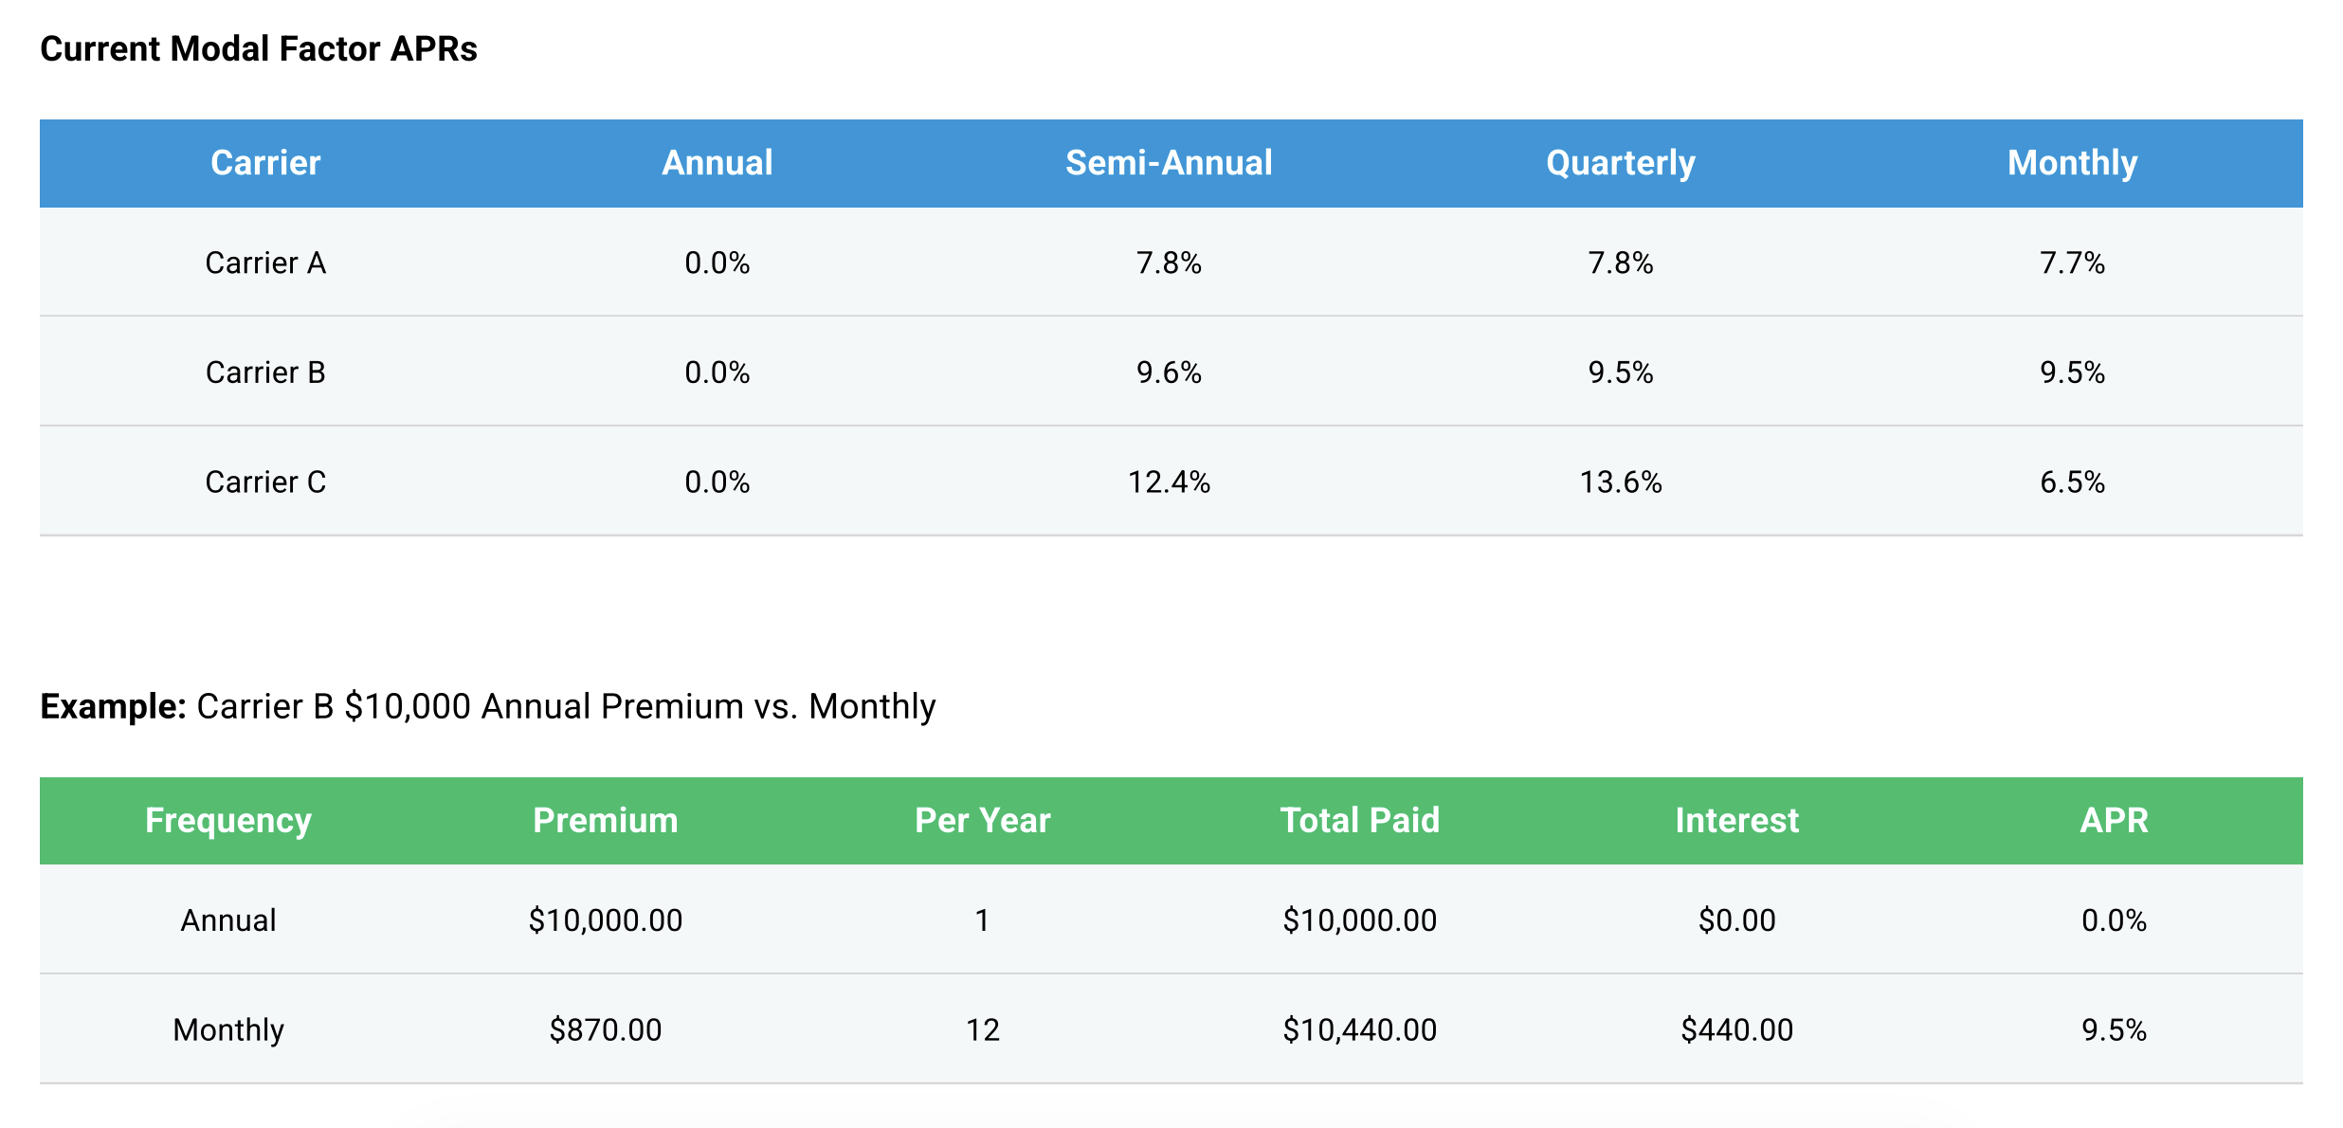Click the green table's APR header
Screen dimensions: 2343x1128
coord(2114,821)
